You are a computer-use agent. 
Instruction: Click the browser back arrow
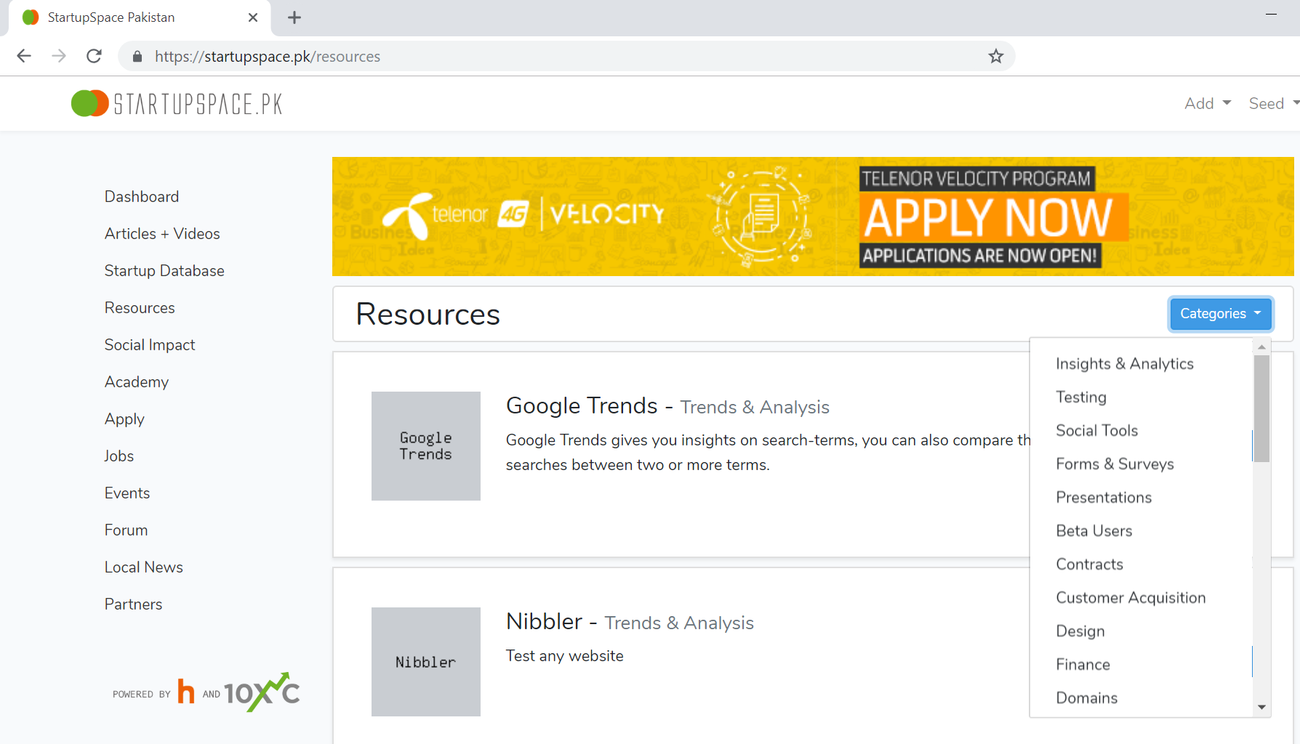tap(24, 56)
